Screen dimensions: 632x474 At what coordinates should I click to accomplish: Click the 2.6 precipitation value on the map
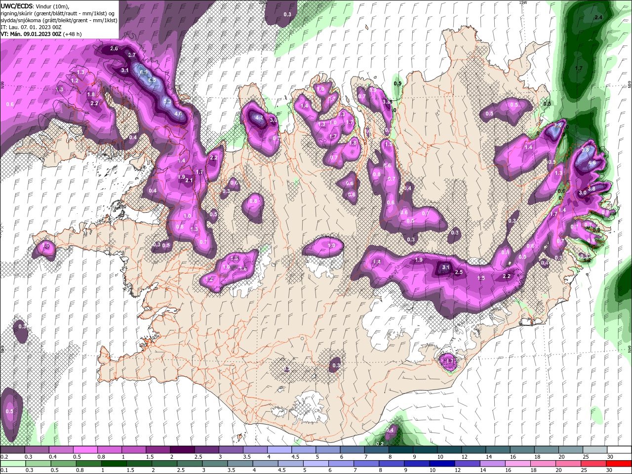[x=114, y=48]
